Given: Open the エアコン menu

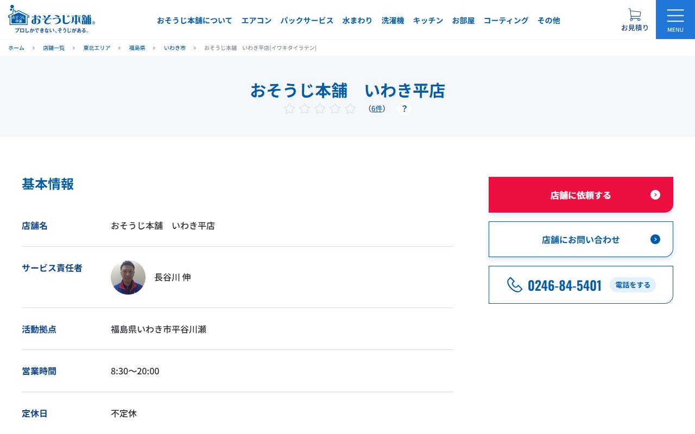Looking at the screenshot, I should pyautogui.click(x=256, y=21).
